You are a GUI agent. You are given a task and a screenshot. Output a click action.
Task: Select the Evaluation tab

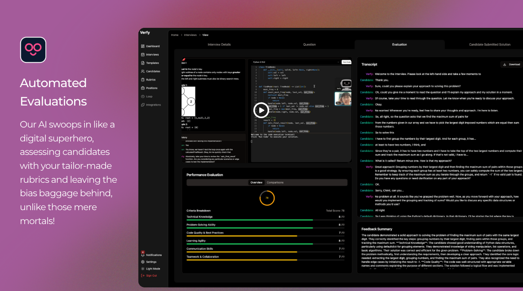[x=399, y=44]
